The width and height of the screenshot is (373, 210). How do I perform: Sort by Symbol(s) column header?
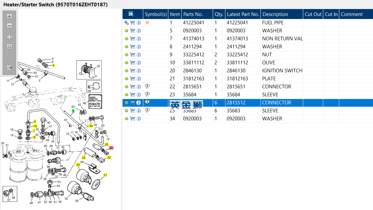click(156, 14)
